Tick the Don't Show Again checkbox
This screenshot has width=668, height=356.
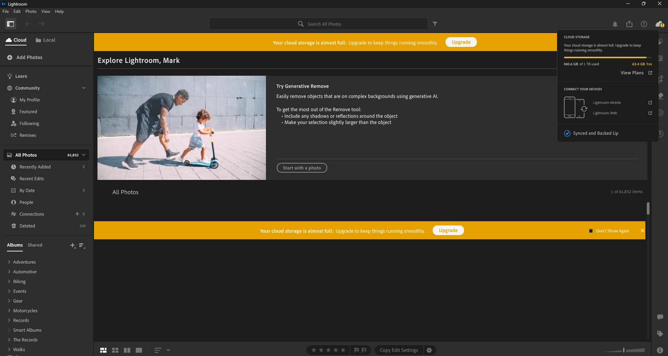click(x=591, y=231)
